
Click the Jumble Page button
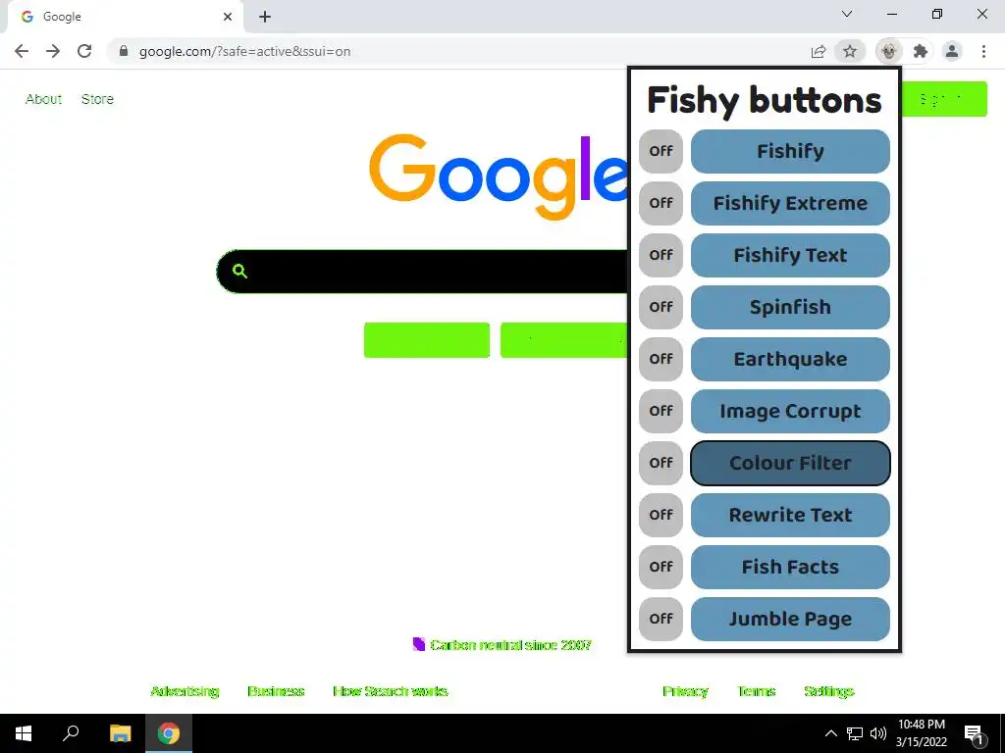point(790,619)
